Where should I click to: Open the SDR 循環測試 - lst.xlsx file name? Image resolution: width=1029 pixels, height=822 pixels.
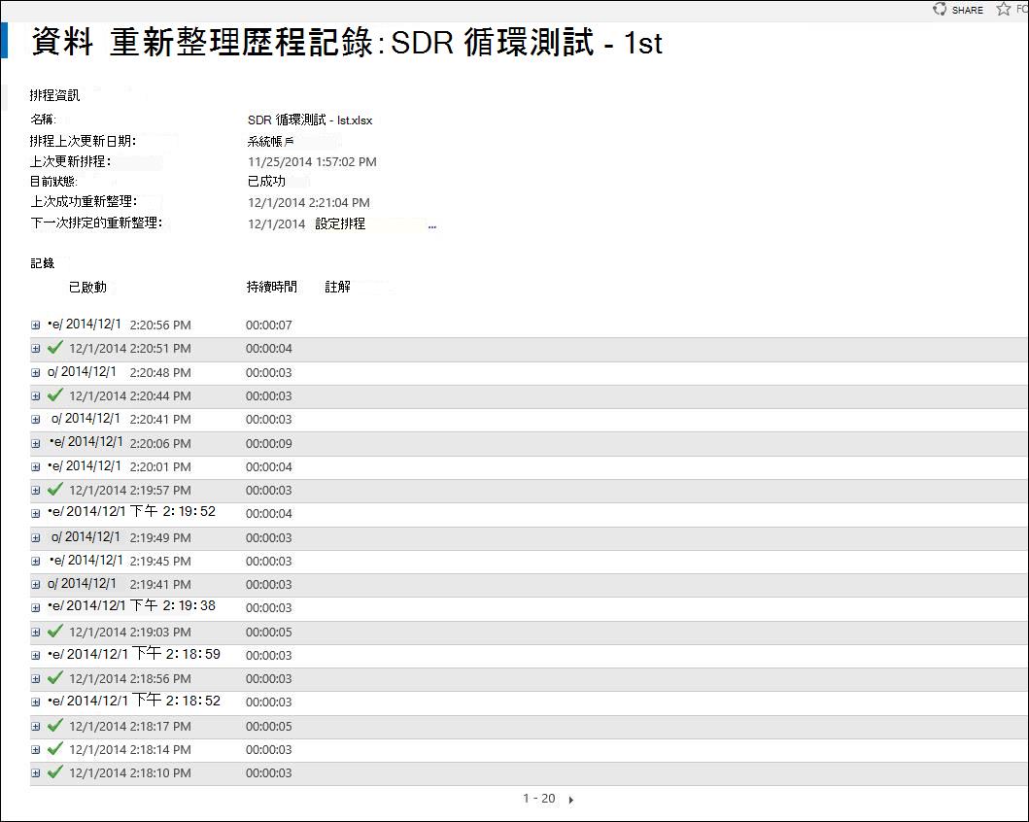[x=310, y=120]
